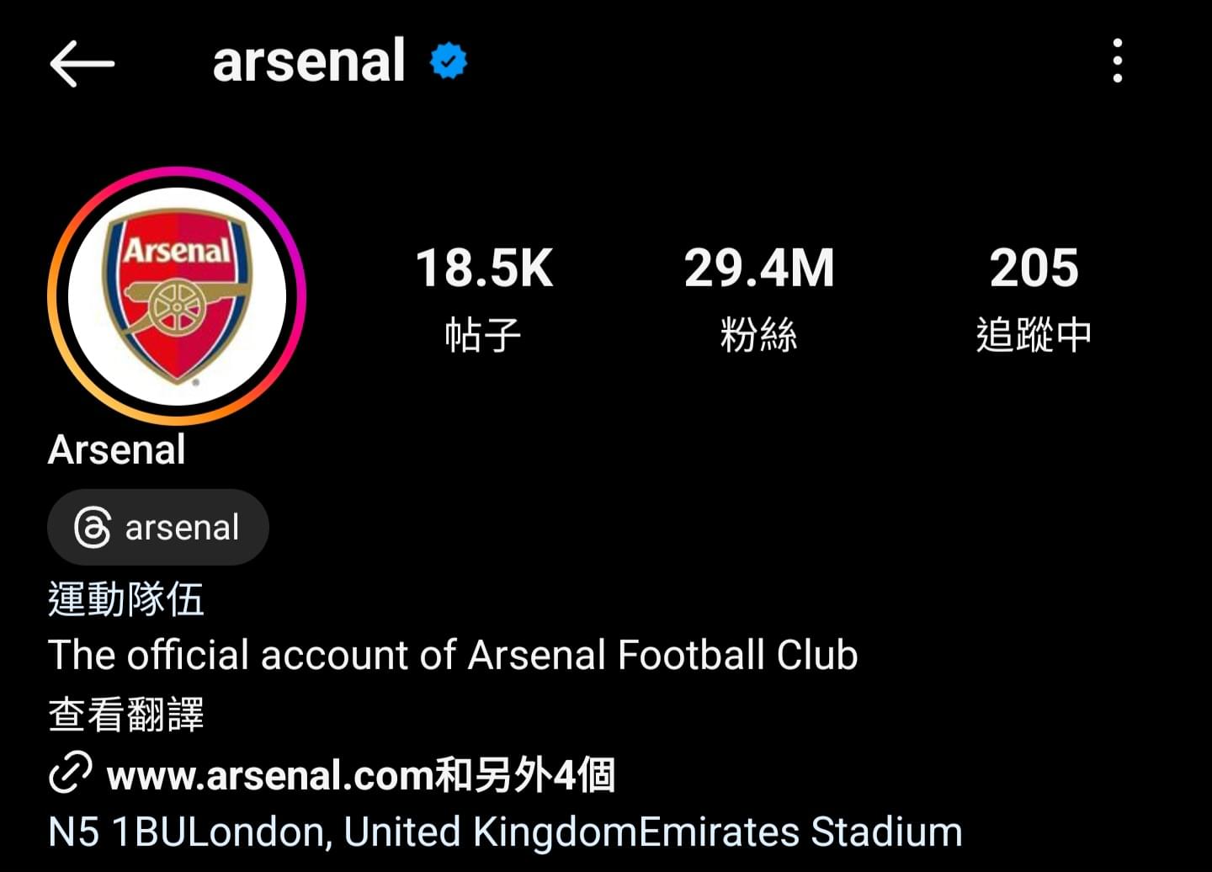This screenshot has width=1212, height=872.
Task: View the Arsenal crest profile story
Action: coord(177,295)
